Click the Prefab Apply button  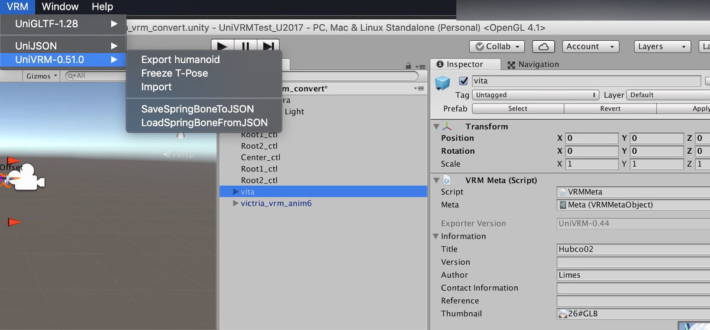click(x=683, y=108)
